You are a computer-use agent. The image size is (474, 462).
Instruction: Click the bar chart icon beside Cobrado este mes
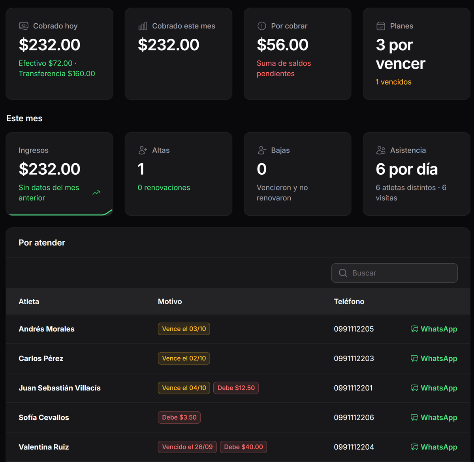[x=143, y=26]
